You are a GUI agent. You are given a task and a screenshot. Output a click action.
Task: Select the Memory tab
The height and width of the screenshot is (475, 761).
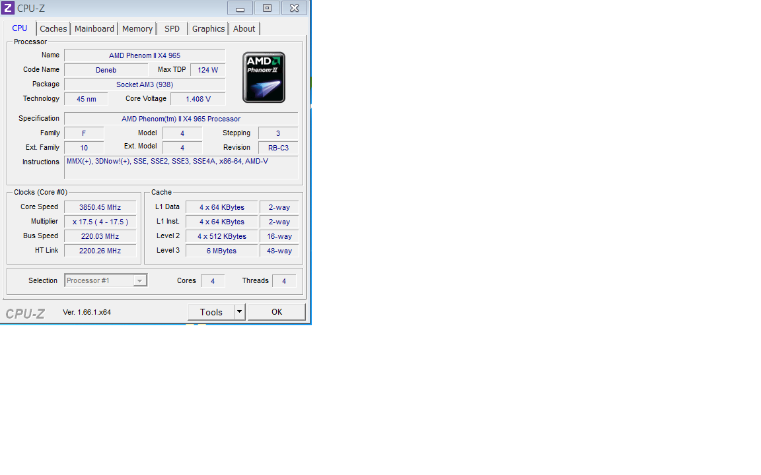(137, 28)
